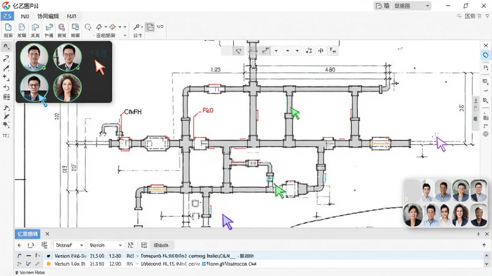Click the colorful app logo in the title bar
The height and width of the screenshot is (276, 492).
[x=6, y=6]
